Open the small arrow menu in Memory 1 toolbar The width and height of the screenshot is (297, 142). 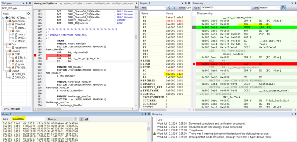point(76,119)
